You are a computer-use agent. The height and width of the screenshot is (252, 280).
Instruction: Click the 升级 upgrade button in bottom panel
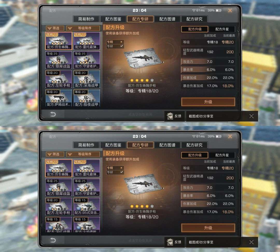point(208,228)
